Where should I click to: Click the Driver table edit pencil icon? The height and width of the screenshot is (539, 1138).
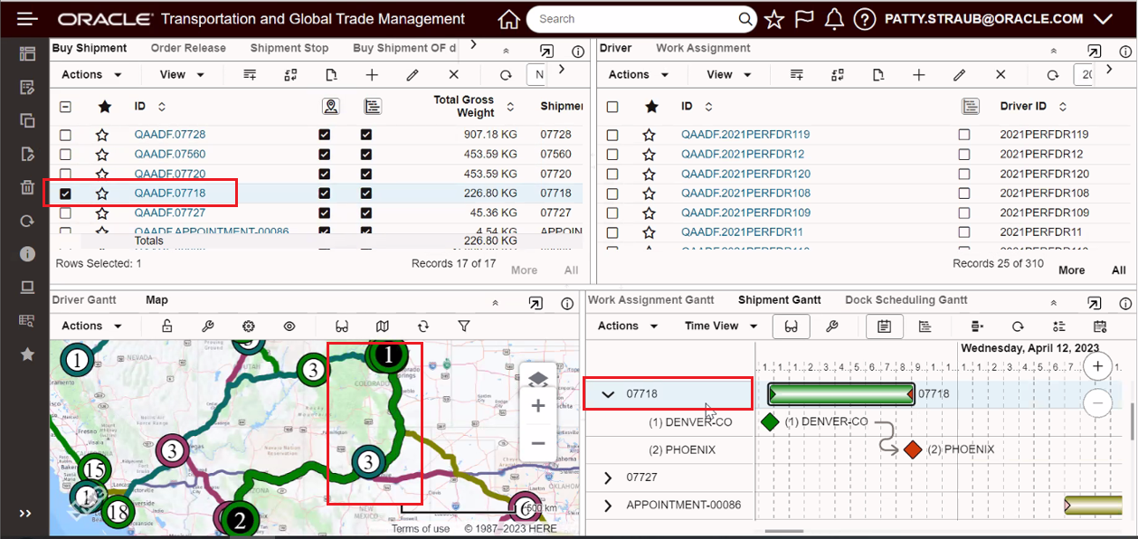pyautogui.click(x=960, y=75)
